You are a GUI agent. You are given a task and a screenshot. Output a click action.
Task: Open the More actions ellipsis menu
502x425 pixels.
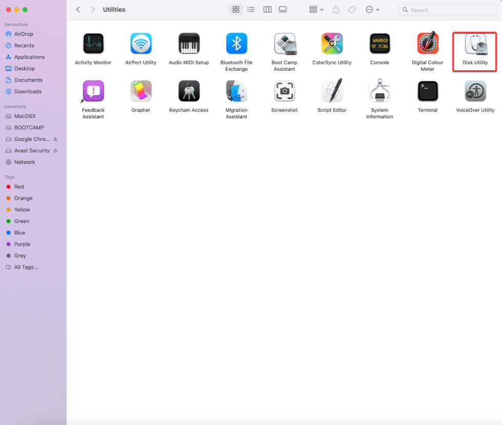[372, 10]
